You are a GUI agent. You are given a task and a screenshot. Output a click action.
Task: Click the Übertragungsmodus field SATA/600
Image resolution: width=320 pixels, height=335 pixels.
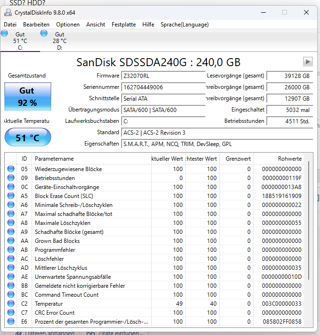pyautogui.click(x=163, y=110)
